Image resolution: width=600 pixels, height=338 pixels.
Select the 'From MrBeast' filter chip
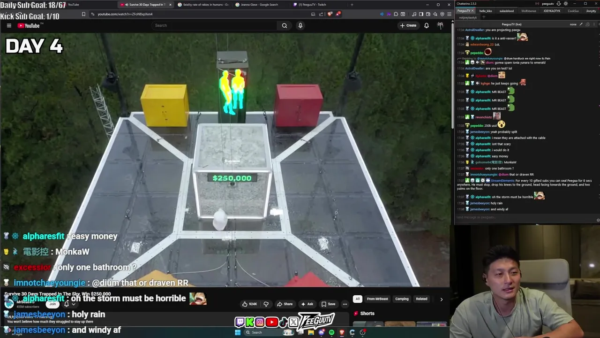377,299
